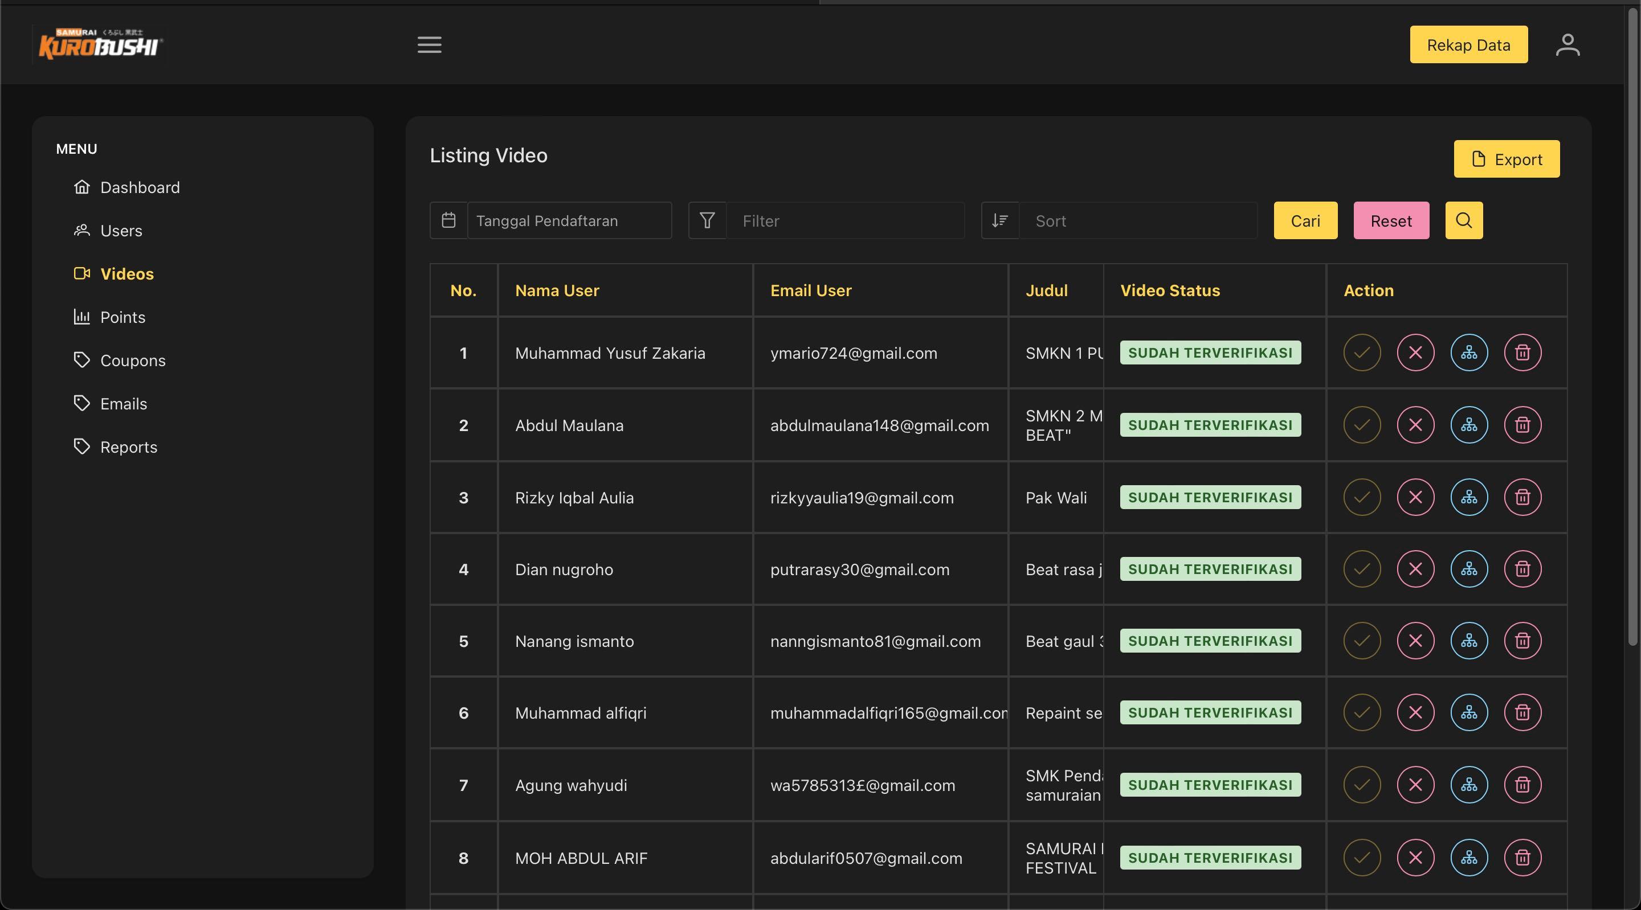This screenshot has width=1641, height=910.
Task: Open the user profile icon
Action: coord(1567,44)
